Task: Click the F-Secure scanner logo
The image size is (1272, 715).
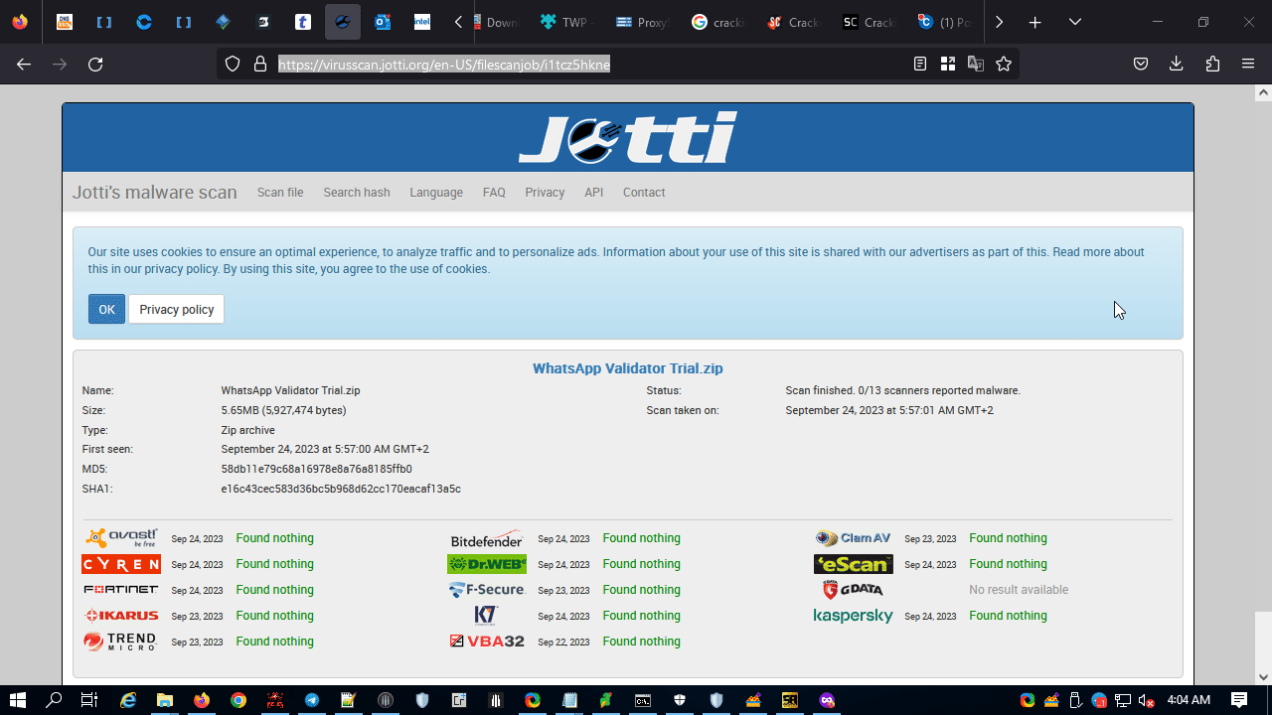Action: click(x=487, y=590)
